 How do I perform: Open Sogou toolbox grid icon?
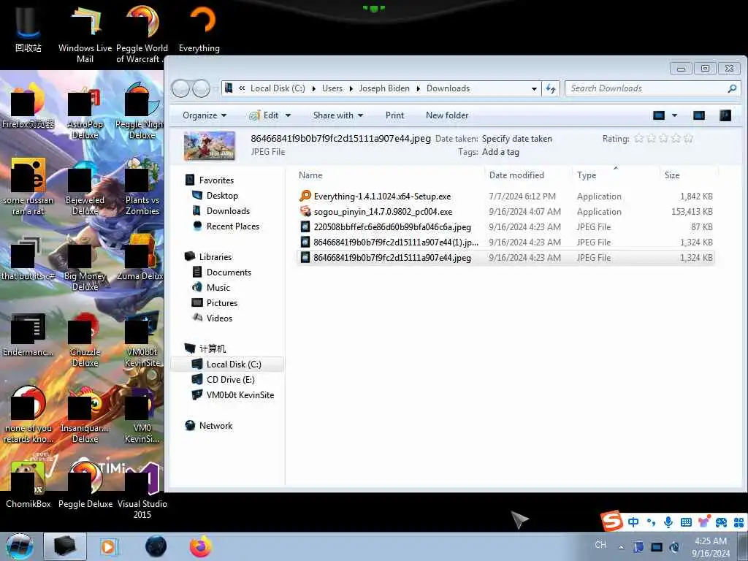739,522
